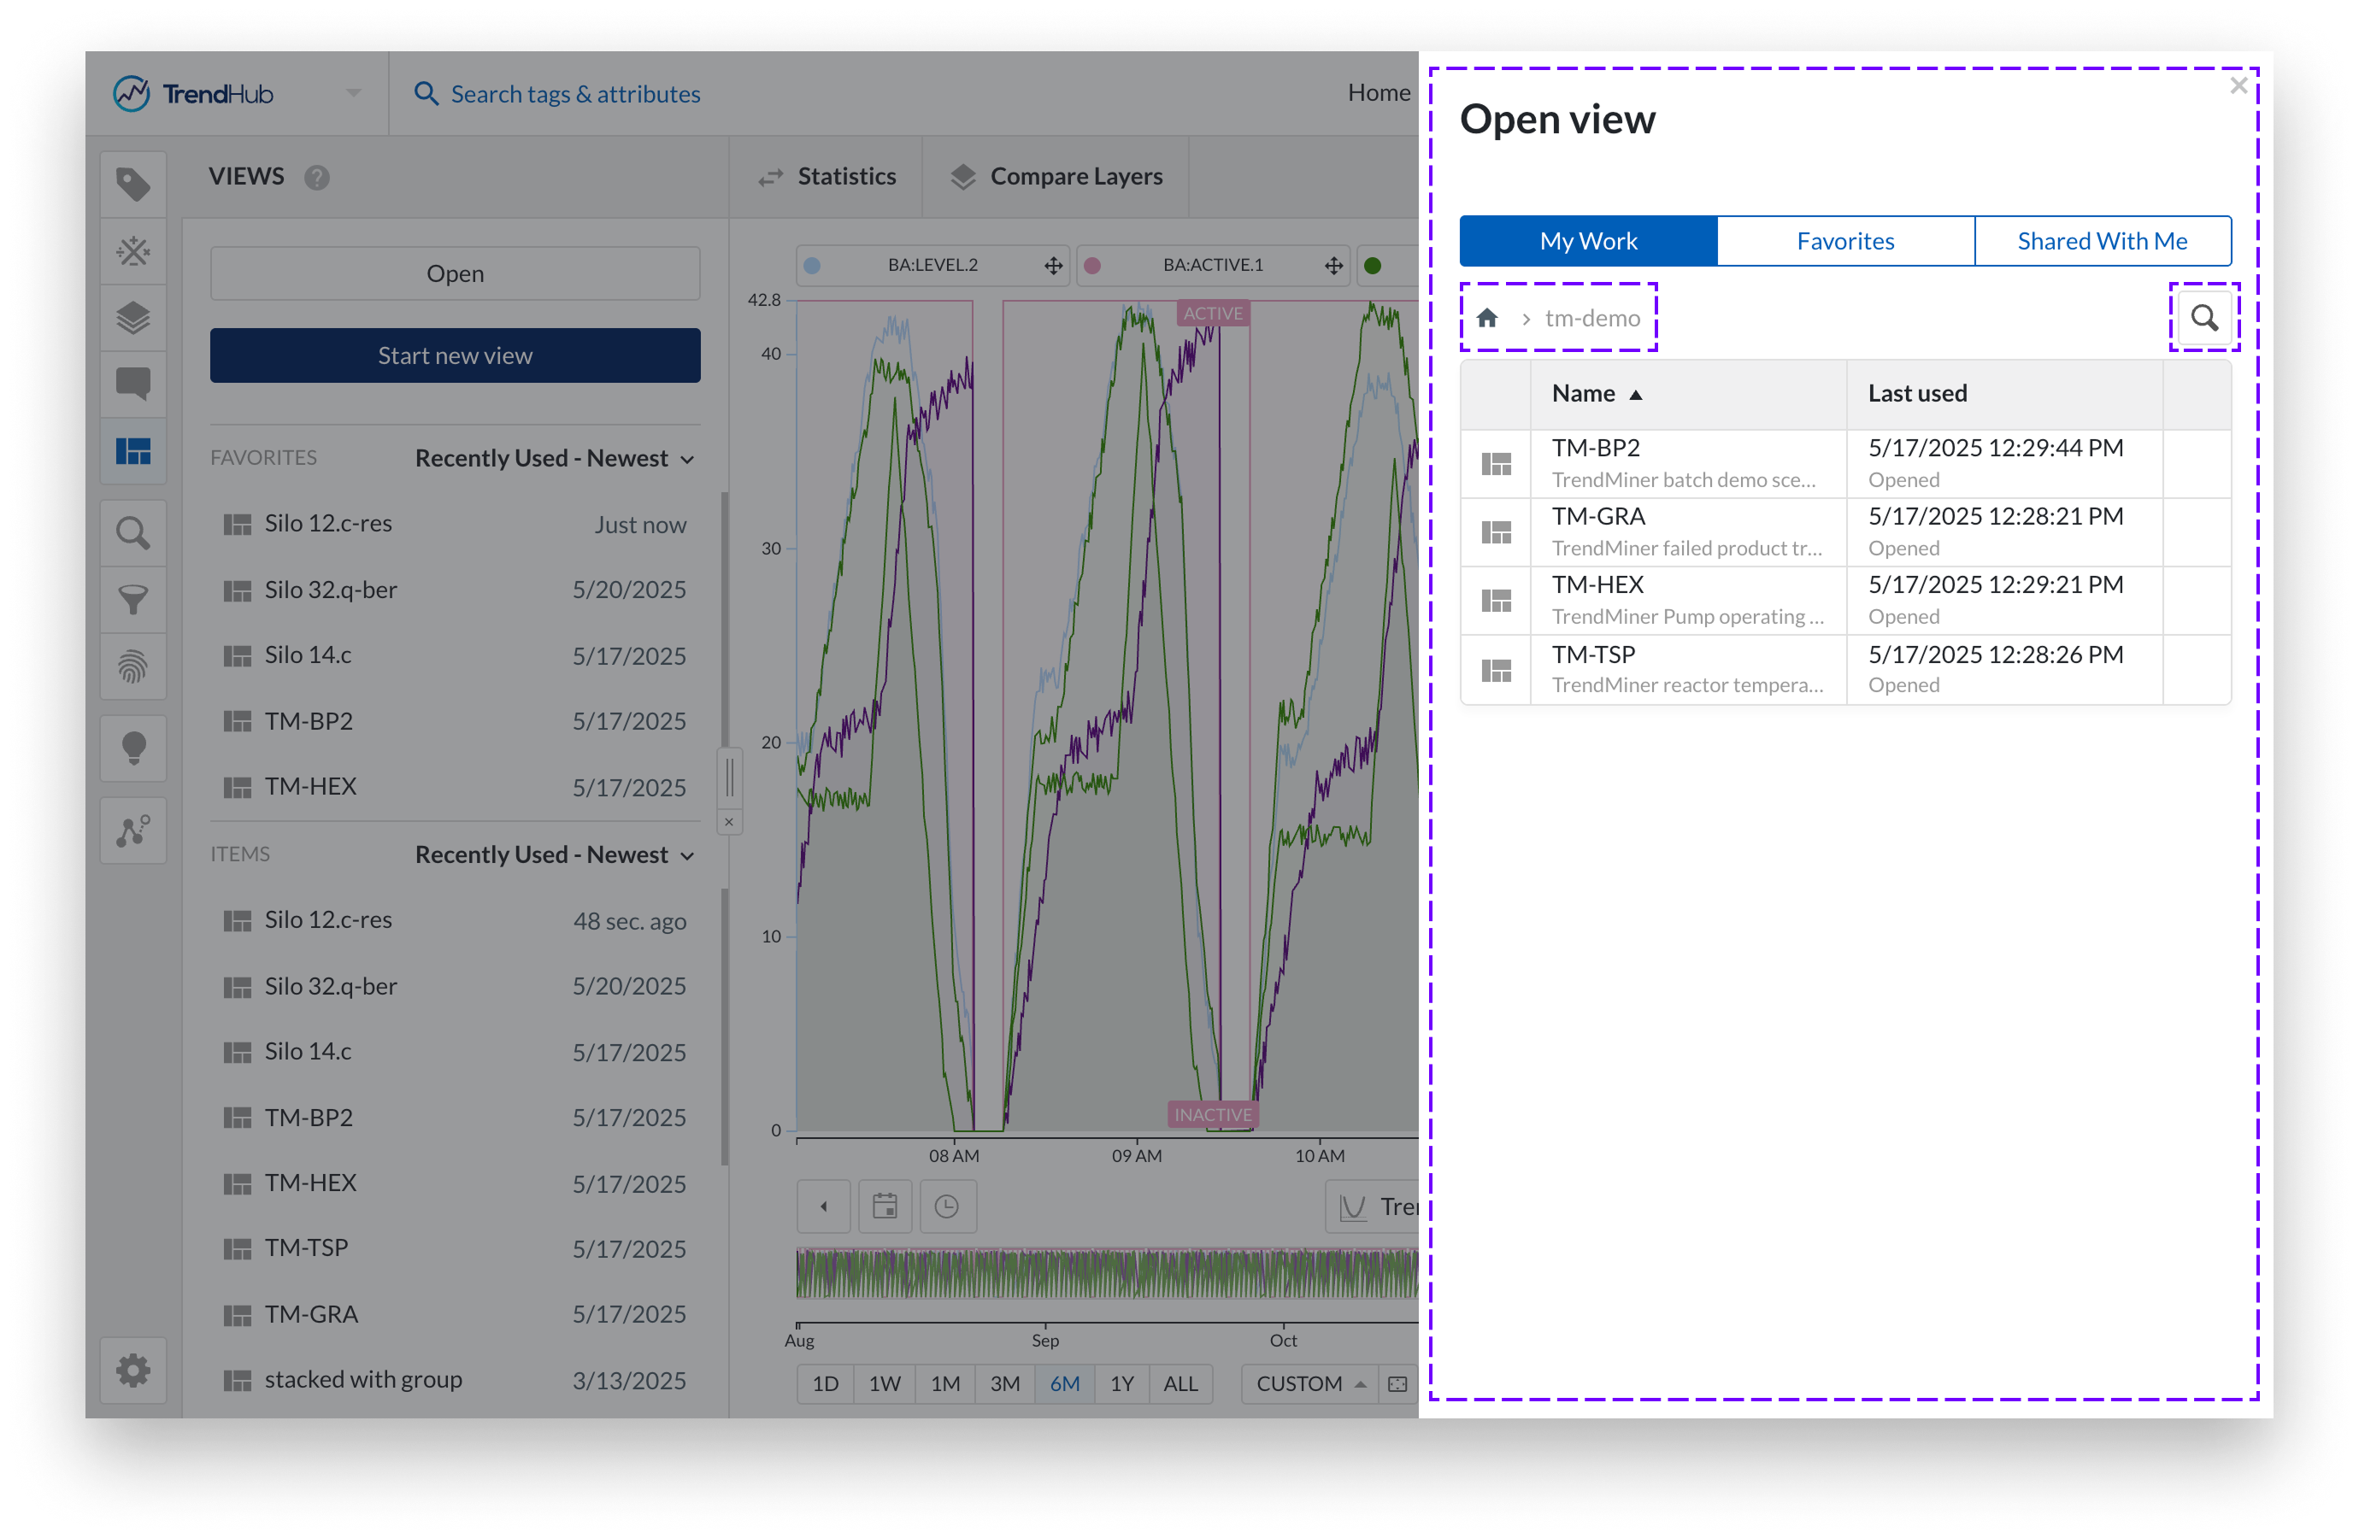
Task: Expand Favorites sort order dropdown
Action: [554, 458]
